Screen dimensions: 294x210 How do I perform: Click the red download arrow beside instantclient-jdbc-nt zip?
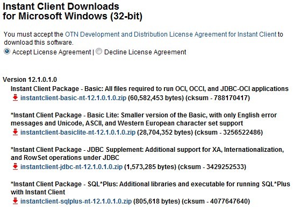15,166
